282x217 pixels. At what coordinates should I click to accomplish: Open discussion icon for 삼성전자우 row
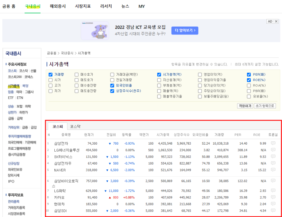[x=273, y=163]
